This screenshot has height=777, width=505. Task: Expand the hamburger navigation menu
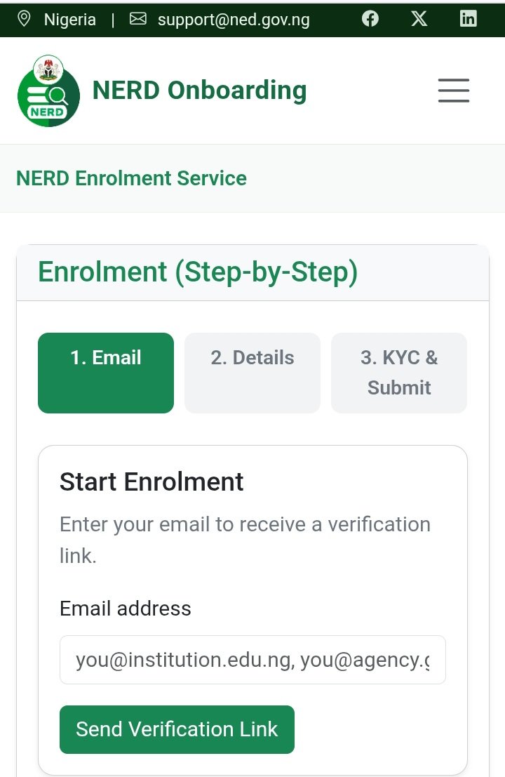[453, 91]
